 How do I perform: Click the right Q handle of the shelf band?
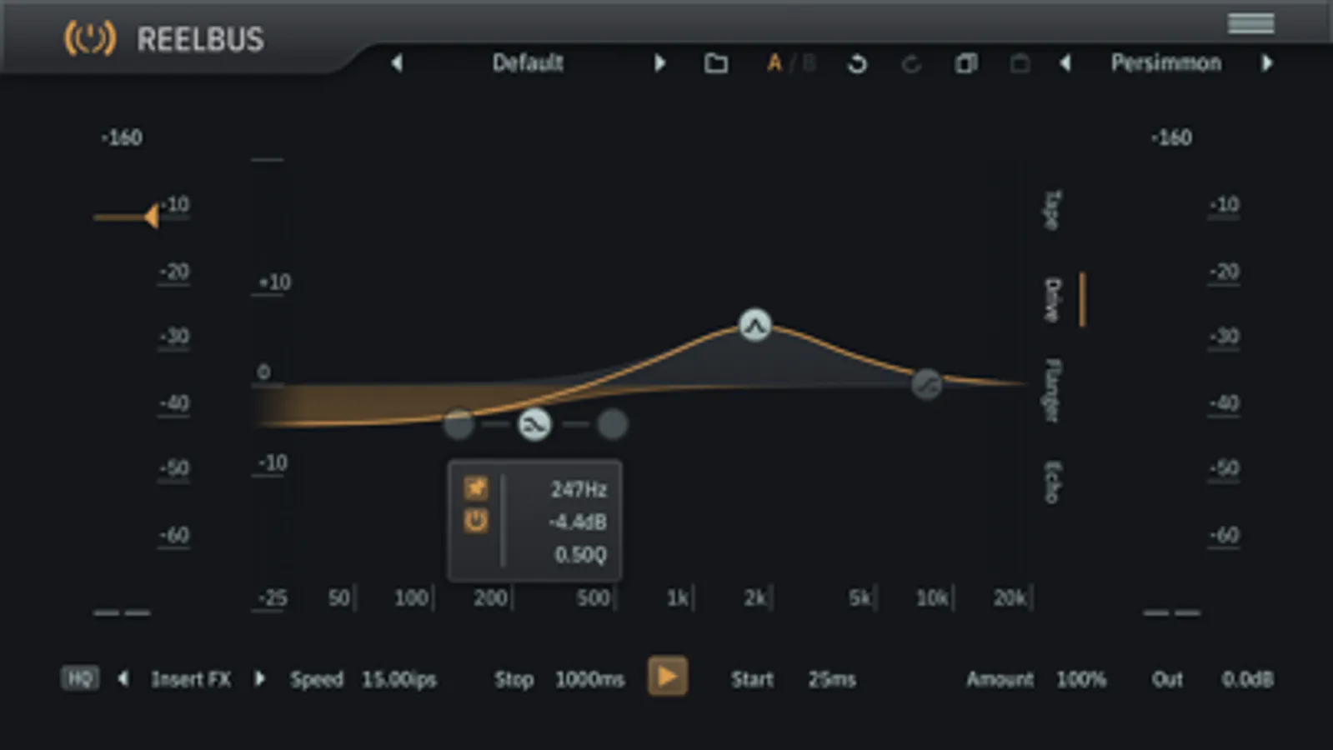point(612,424)
